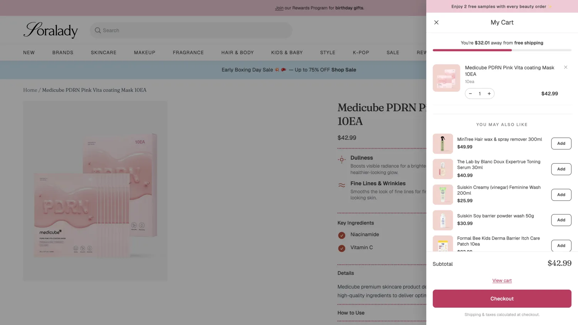This screenshot has height=325, width=578.
Task: Add Formal Bee Kids Itch Care Patch
Action: [x=561, y=246]
